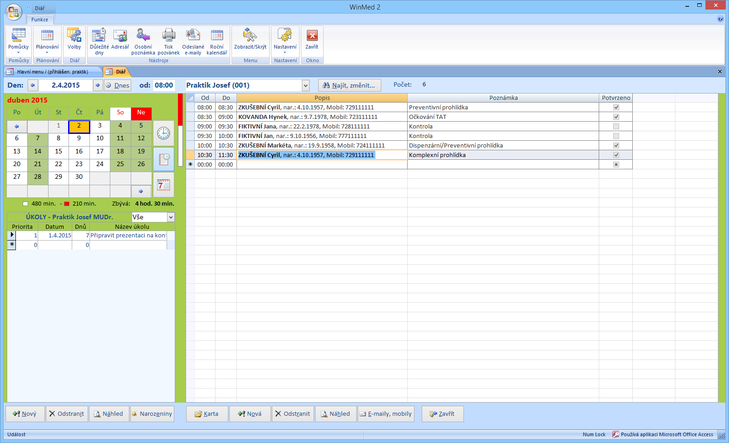Toggle Potvrzeno for FIKTIVNÍ Jan row
Screen dimensions: 729x443
[616, 136]
